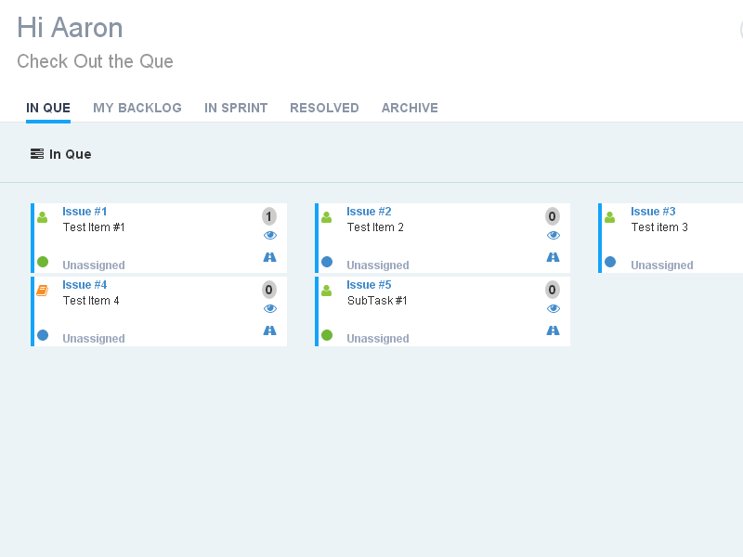The image size is (743, 557).
Task: Click the comment count badge on Issue #4
Action: point(269,290)
